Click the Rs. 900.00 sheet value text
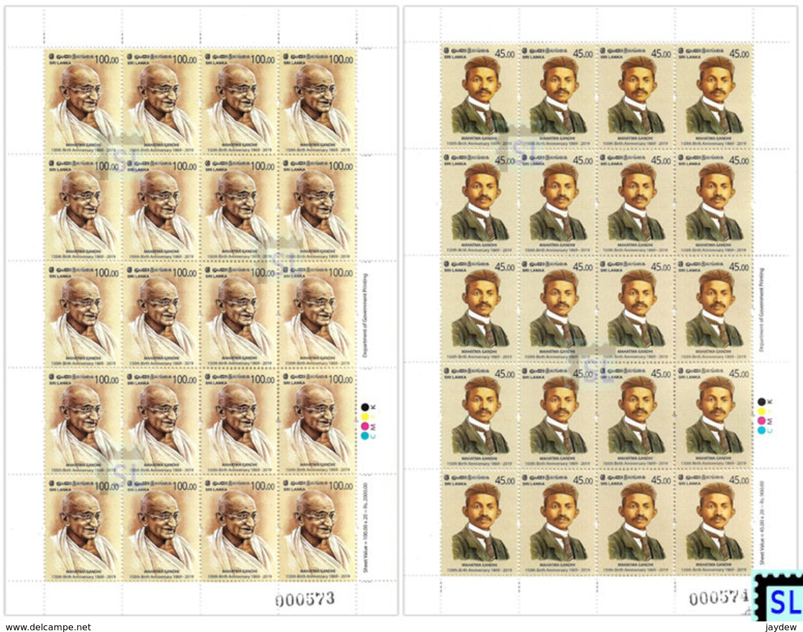This screenshot has height=632, width=803. pos(762,523)
